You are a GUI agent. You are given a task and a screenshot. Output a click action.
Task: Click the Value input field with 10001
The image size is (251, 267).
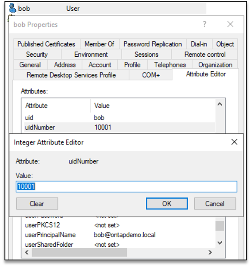(x=126, y=187)
